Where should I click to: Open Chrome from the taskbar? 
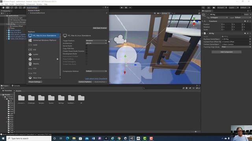119,138
